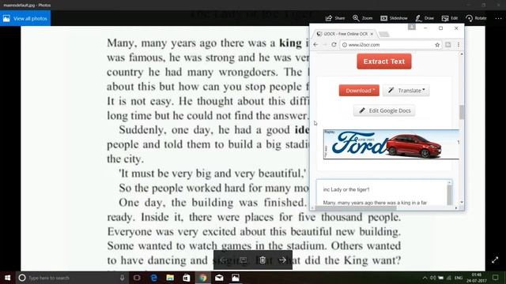This screenshot has height=284, width=506.
Task: Open the Action Center notifications icon
Action: tap(496, 278)
